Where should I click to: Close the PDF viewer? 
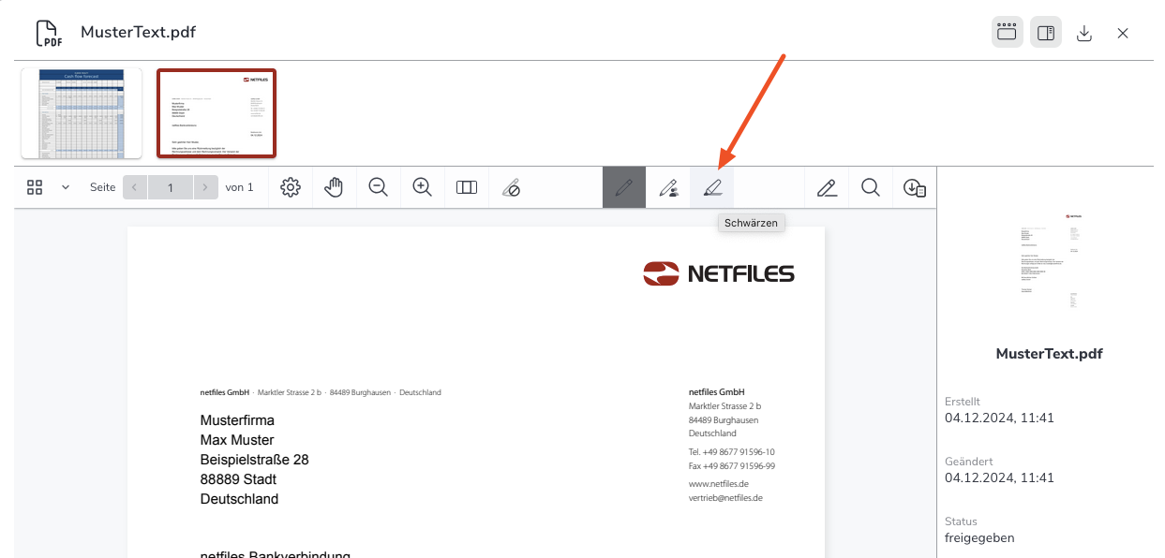[1123, 33]
